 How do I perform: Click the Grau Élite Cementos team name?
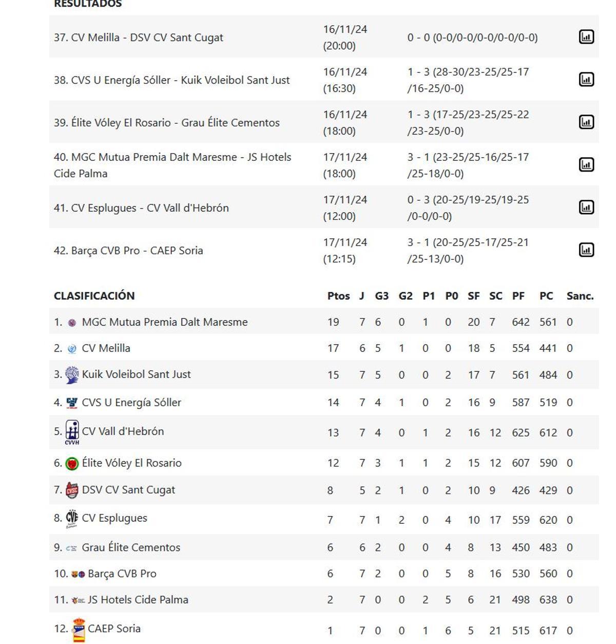click(x=132, y=547)
